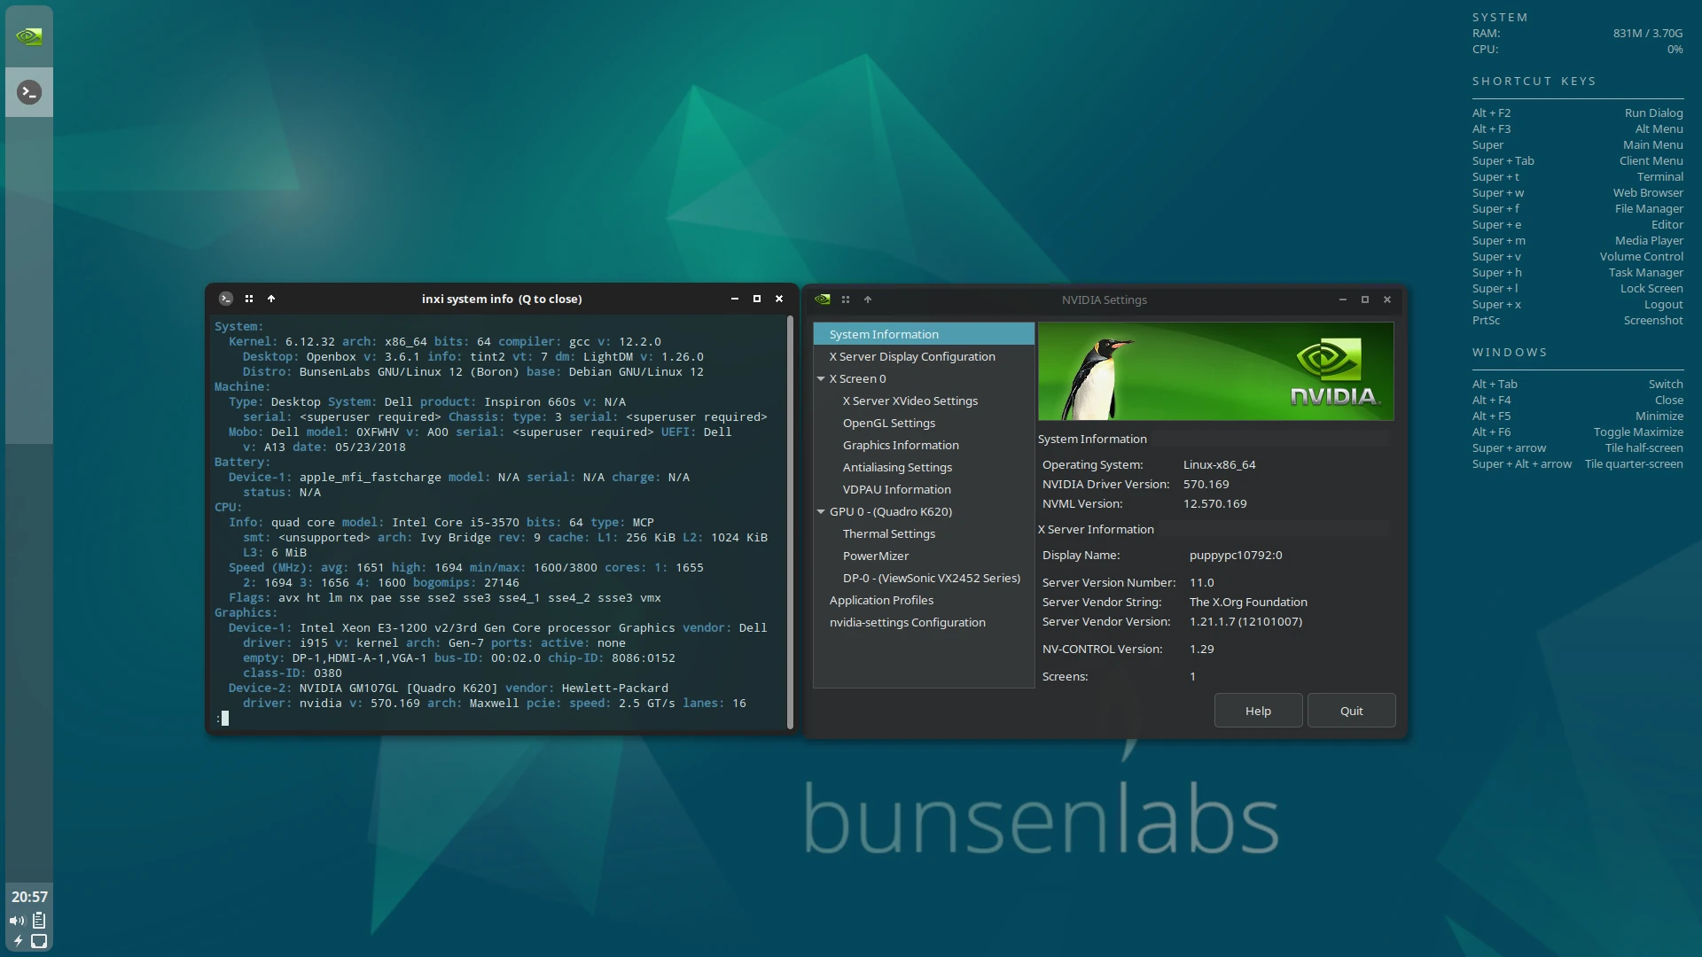This screenshot has width=1702, height=957.
Task: Click the NVIDIA logo in the NVIDIA Settings titlebar
Action: tap(823, 300)
